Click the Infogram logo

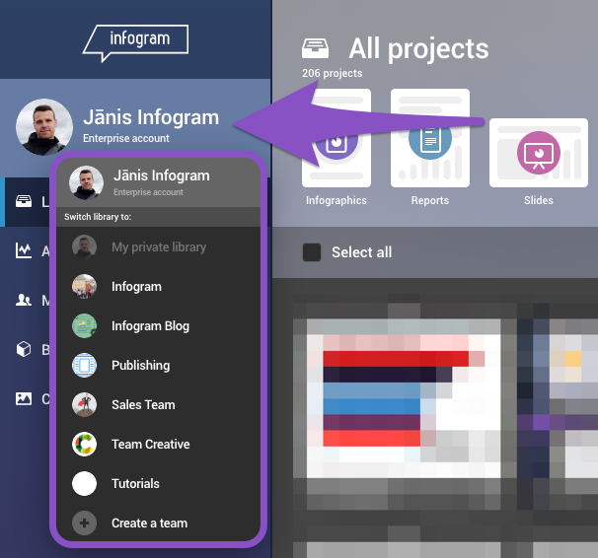[136, 42]
